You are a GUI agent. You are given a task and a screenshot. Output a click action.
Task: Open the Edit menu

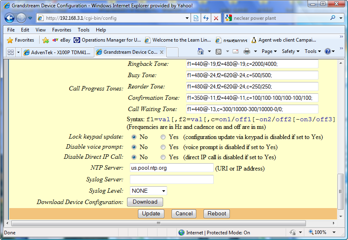[25, 29]
